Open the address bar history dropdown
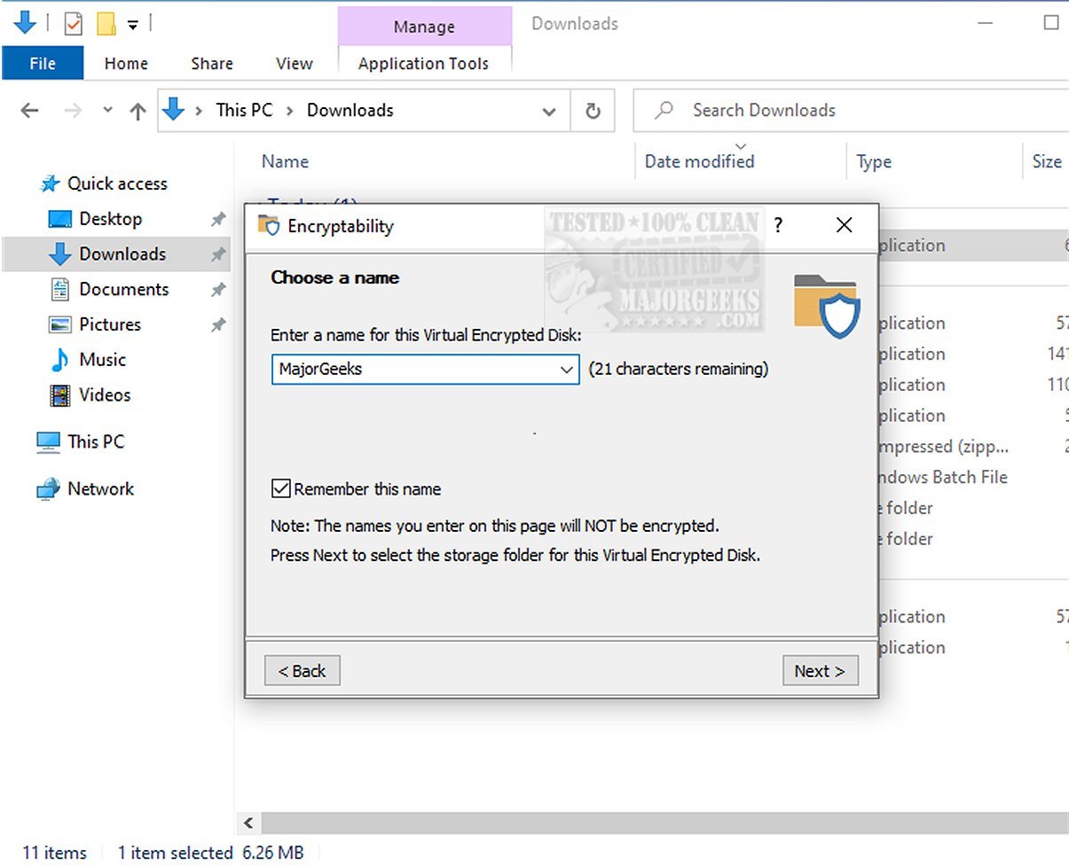 [x=549, y=112]
